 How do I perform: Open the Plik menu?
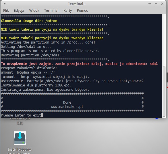[x=6, y=11]
